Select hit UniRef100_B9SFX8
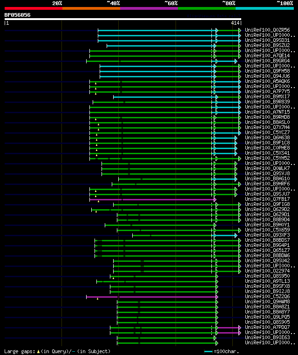 [267, 287]
